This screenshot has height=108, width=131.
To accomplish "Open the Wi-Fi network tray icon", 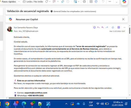I will (x=98, y=104).
